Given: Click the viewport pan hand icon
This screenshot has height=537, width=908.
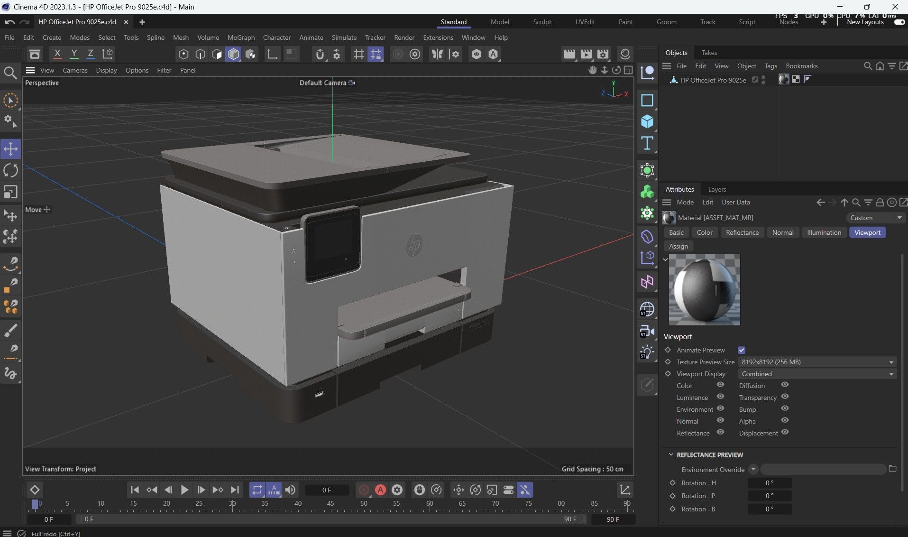Looking at the screenshot, I should point(593,70).
